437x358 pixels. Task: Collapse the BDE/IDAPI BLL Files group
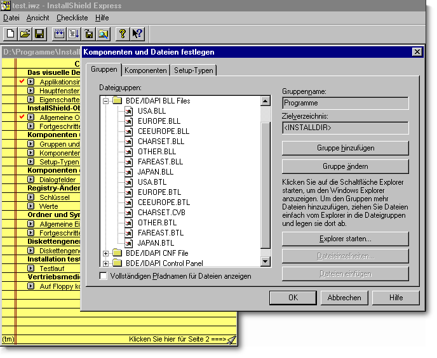click(106, 101)
